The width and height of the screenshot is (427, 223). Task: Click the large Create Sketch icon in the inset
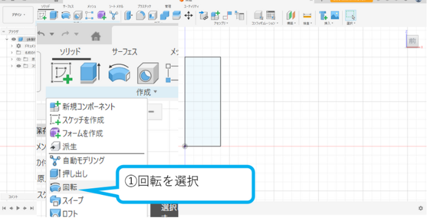coord(62,73)
